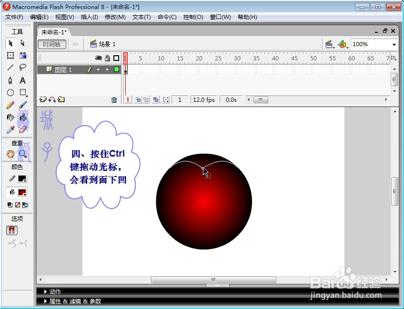Hide all layers with the eye column toggle
The width and height of the screenshot is (404, 309).
(x=99, y=58)
